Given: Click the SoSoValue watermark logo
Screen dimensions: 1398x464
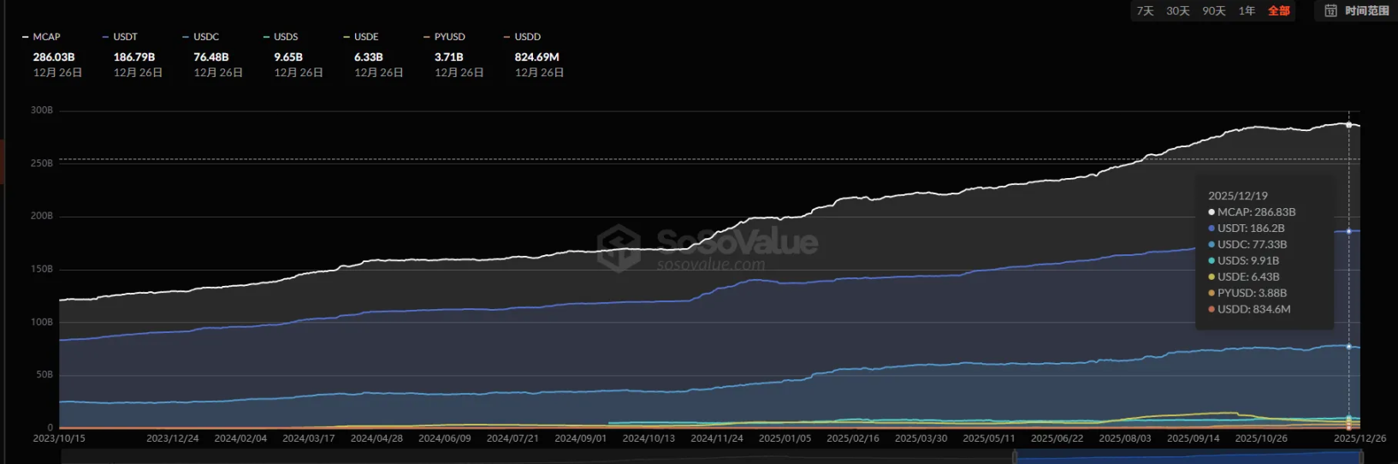Looking at the screenshot, I should 619,247.
